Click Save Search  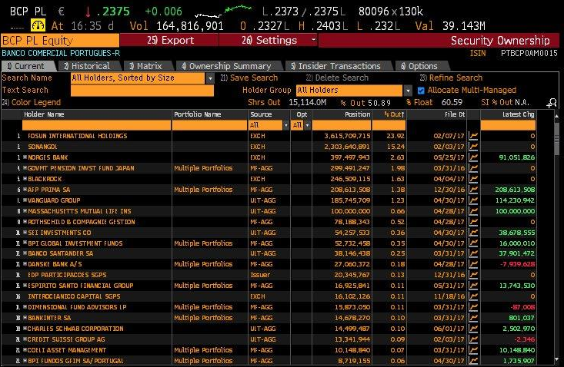click(x=249, y=78)
